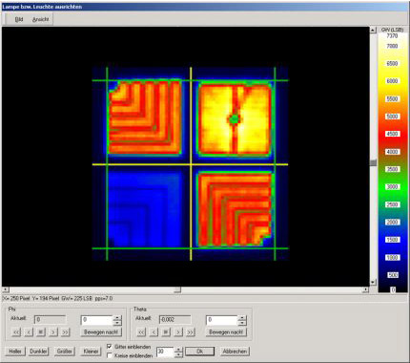Image resolution: width=410 pixels, height=363 pixels.
Task: Click horizontal scrollbar left arrow
Action: click(x=6, y=289)
